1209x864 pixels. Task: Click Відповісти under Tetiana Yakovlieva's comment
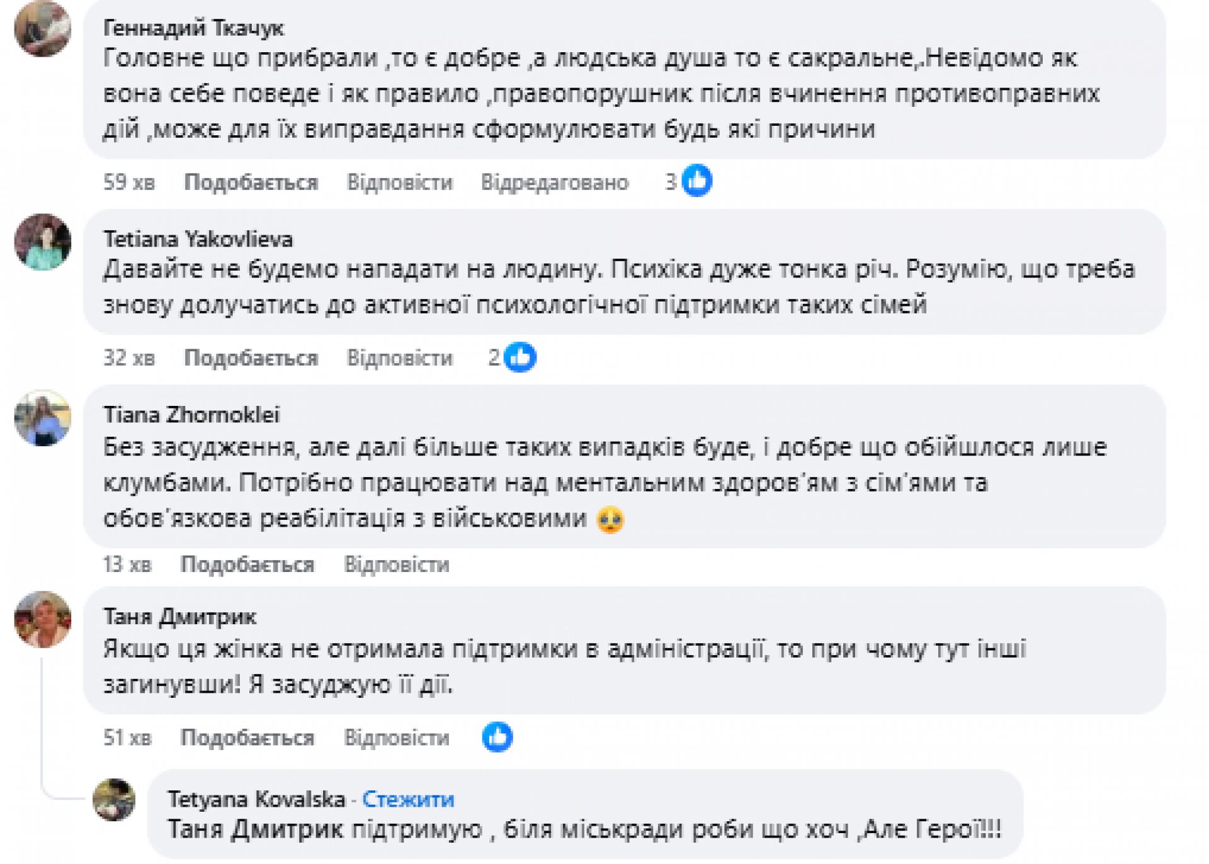point(400,358)
